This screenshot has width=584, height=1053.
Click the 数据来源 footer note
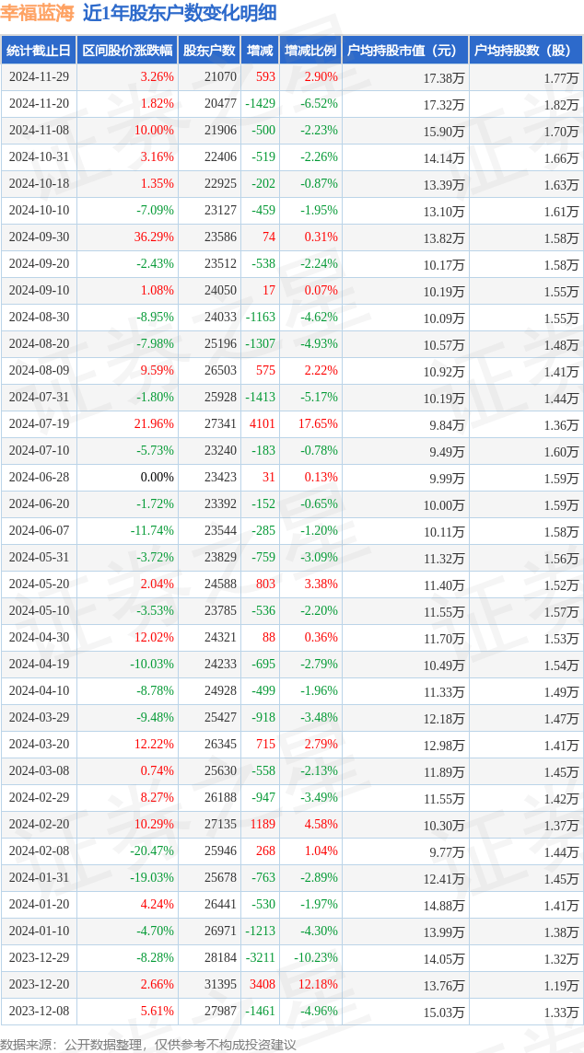click(148, 1044)
